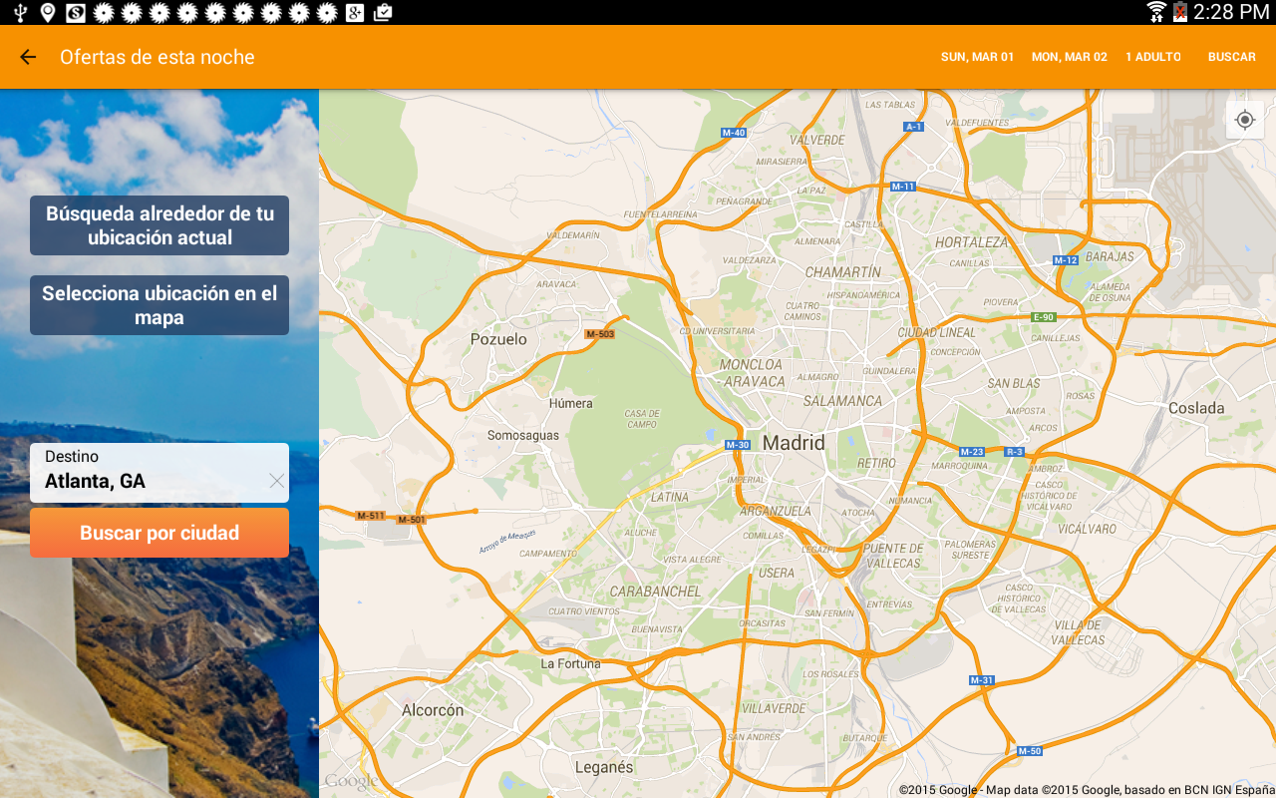Click the M-12 road shield on the map
1276x798 pixels.
tap(1066, 260)
